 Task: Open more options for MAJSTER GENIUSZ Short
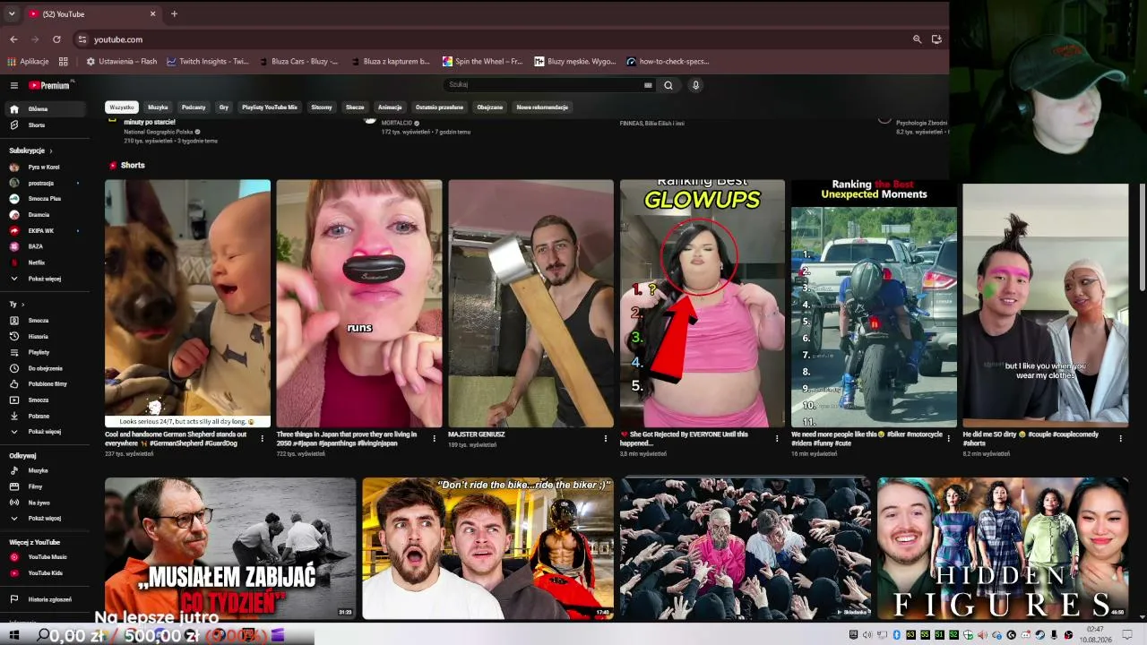[606, 439]
